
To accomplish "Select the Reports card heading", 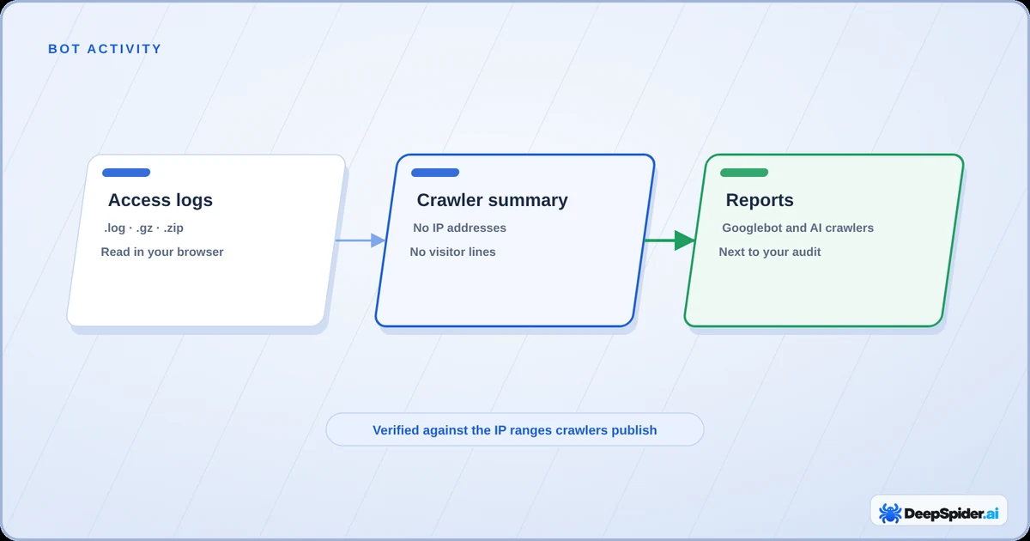I will 760,200.
